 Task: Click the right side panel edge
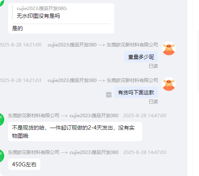coord(198,61)
